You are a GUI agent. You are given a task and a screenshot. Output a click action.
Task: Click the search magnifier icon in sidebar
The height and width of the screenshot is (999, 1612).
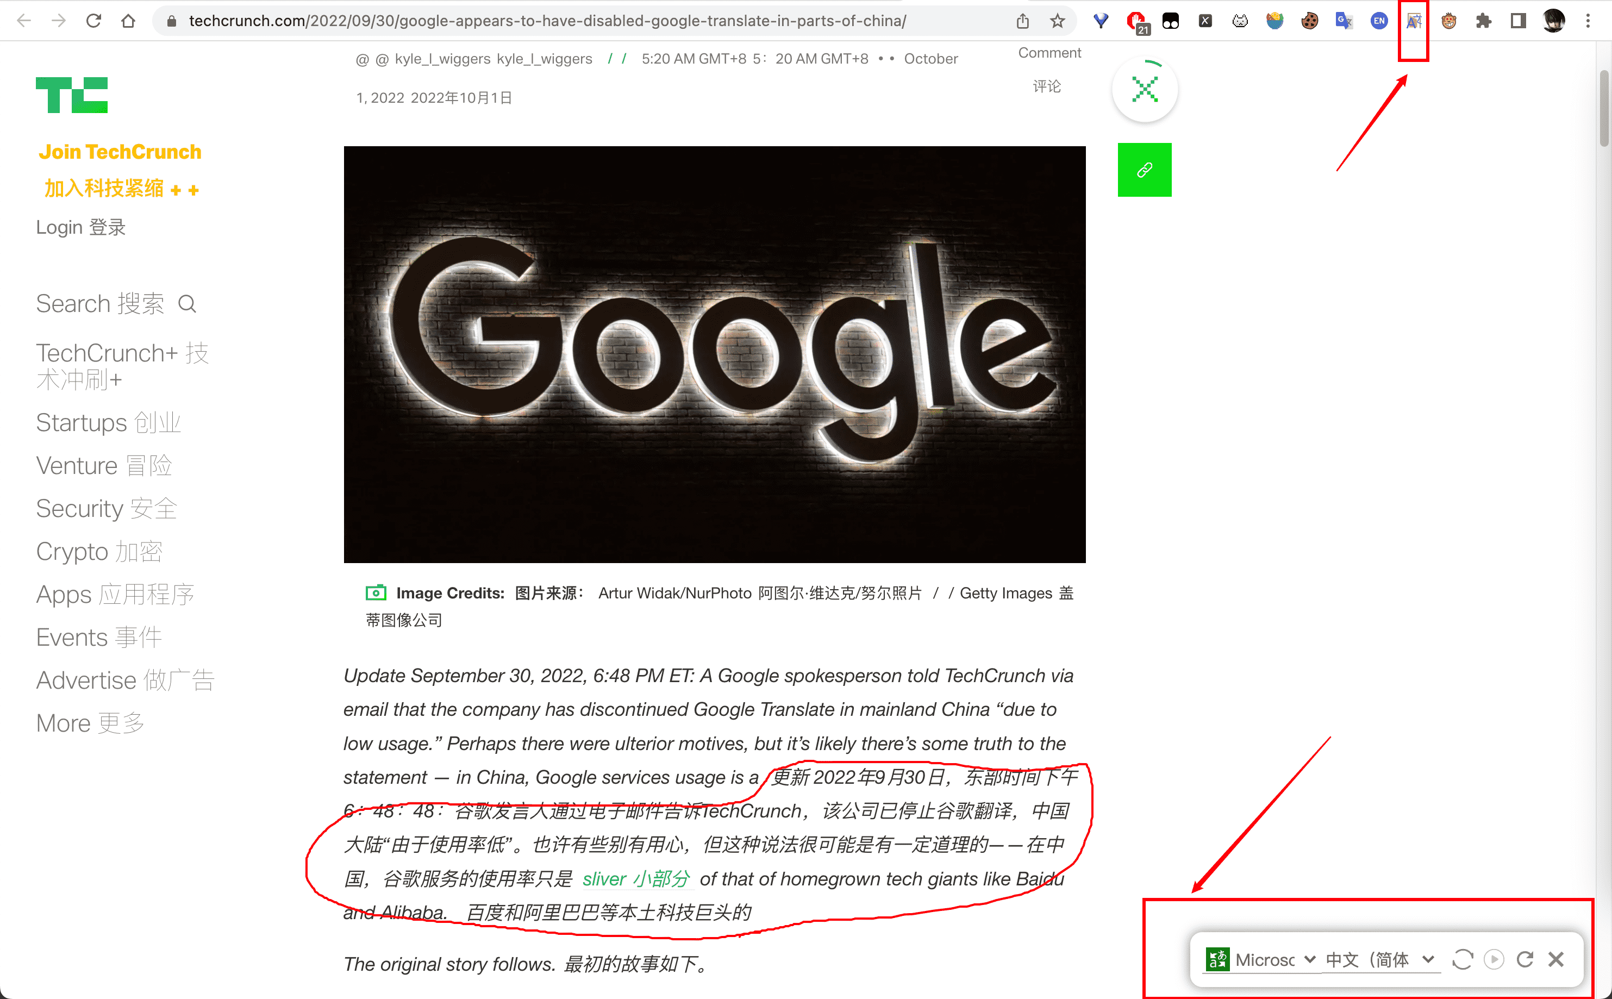[188, 304]
